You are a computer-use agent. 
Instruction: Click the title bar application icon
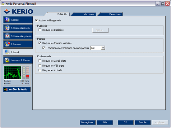coord(3,3)
